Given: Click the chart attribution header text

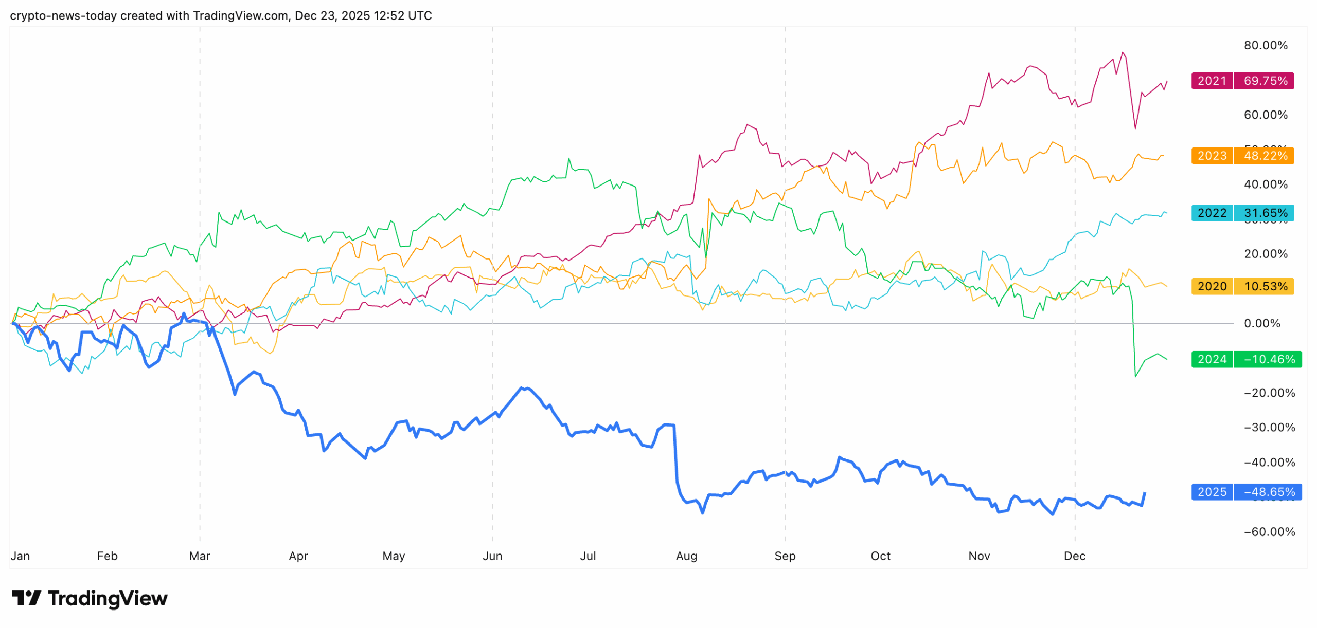Looking at the screenshot, I should coord(221,16).
